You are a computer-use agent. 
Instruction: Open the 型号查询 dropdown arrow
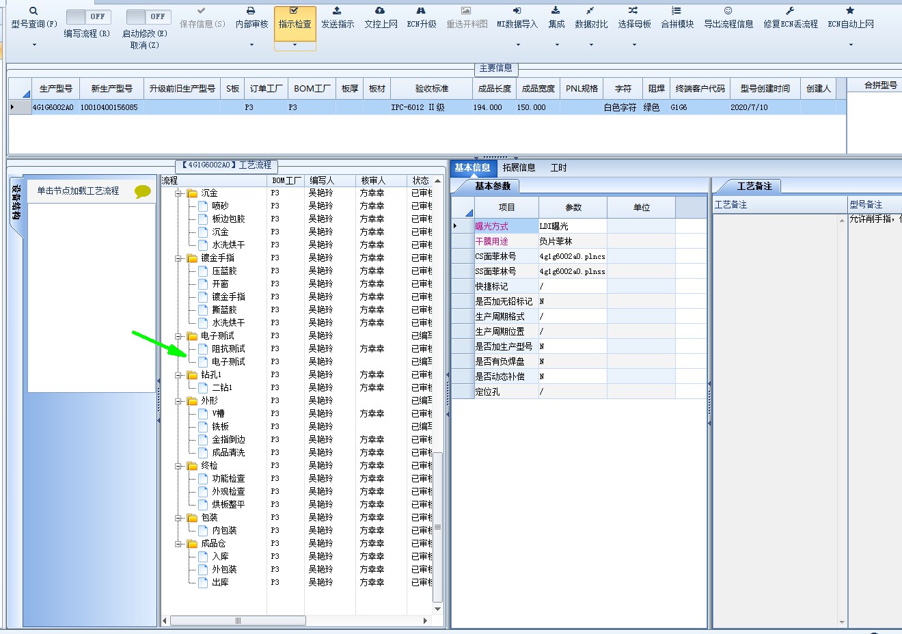pos(34,45)
